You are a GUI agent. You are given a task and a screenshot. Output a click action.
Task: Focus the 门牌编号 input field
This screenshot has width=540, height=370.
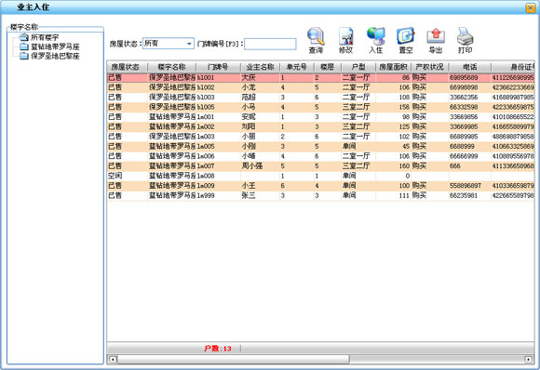tap(270, 44)
